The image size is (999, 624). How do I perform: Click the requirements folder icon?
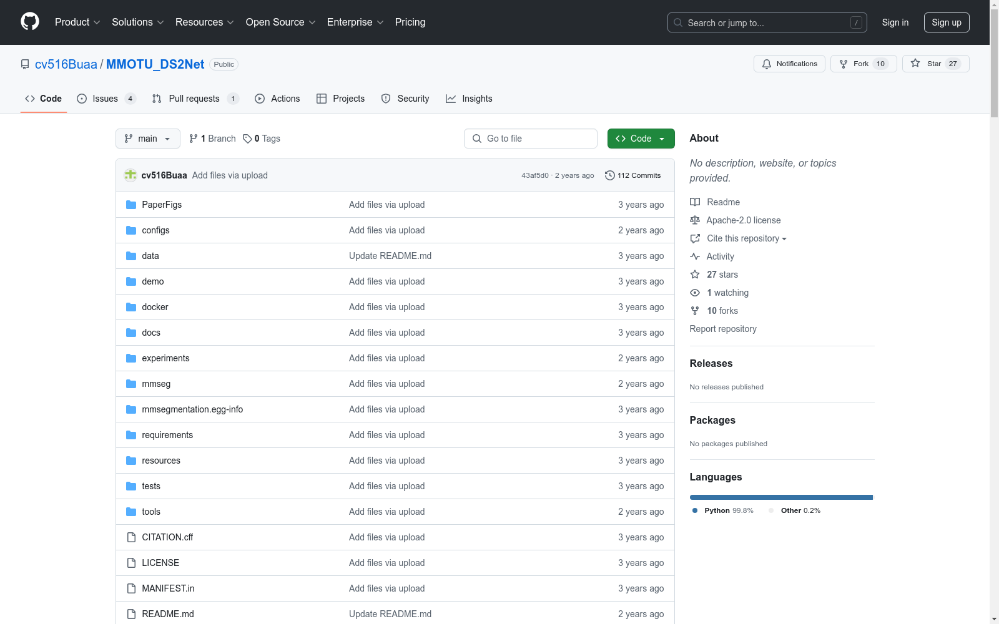(131, 435)
